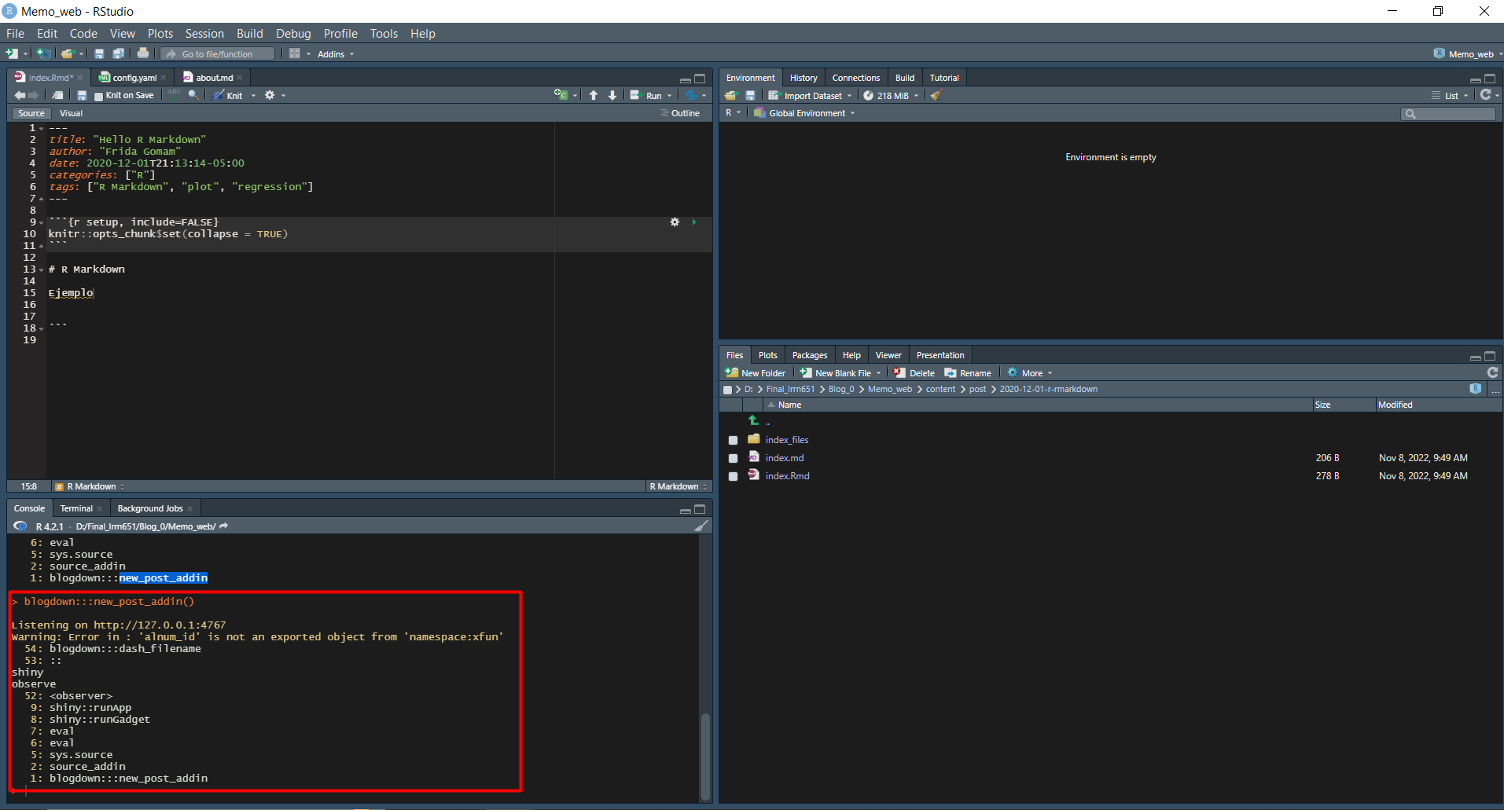The width and height of the screenshot is (1504, 810).
Task: Open the Global Environment dropdown
Action: click(804, 113)
